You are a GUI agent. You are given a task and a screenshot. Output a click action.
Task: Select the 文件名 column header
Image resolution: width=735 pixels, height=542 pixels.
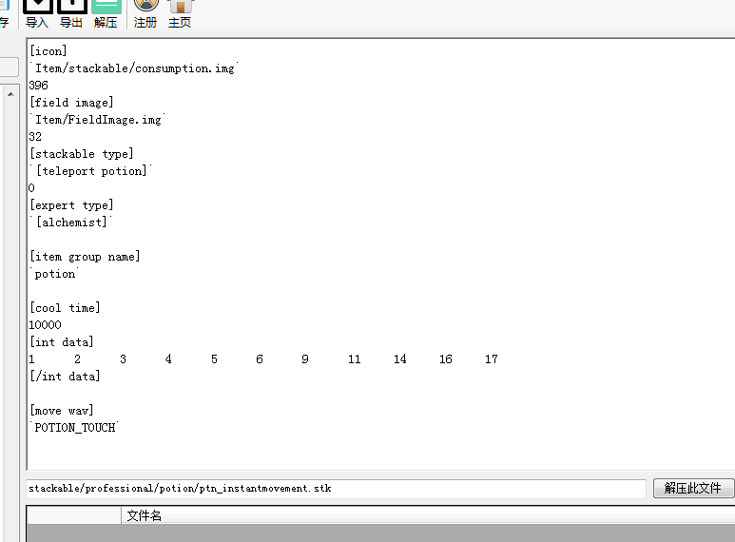pyautogui.click(x=144, y=515)
